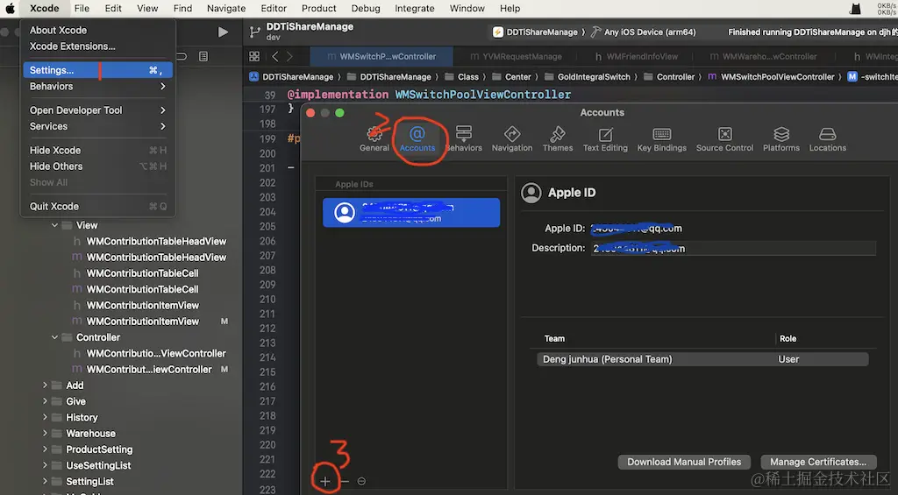This screenshot has height=495, width=898.
Task: Open the editor related items grid icon
Action: pyautogui.click(x=254, y=56)
